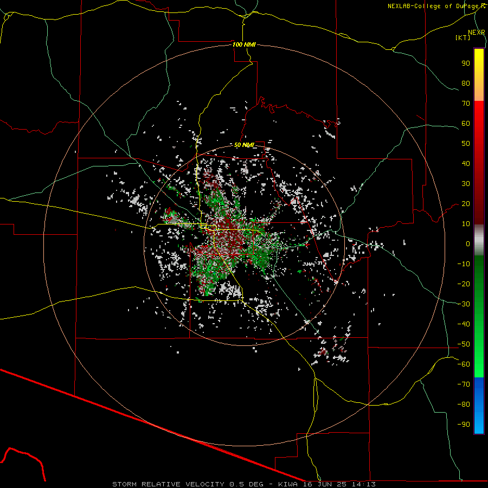Click the -40 value on velocity scale

pyautogui.click(x=464, y=324)
